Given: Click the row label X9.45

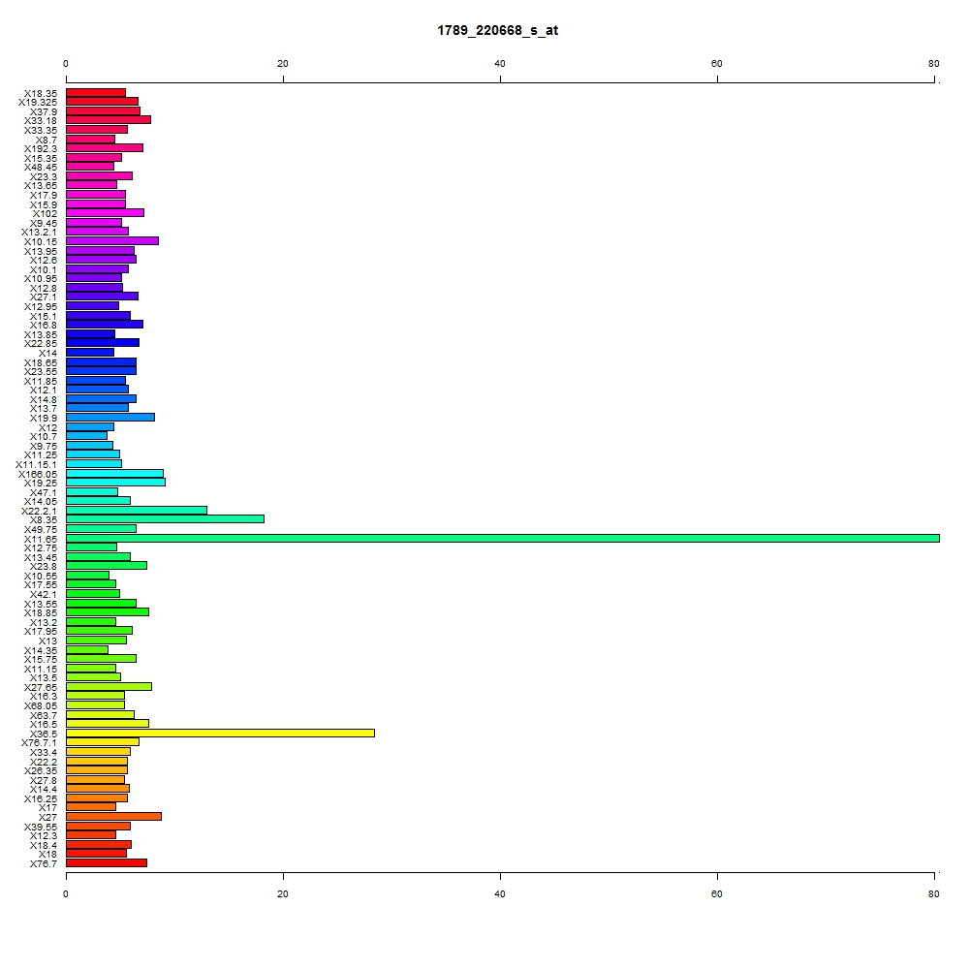Looking at the screenshot, I should [44, 224].
